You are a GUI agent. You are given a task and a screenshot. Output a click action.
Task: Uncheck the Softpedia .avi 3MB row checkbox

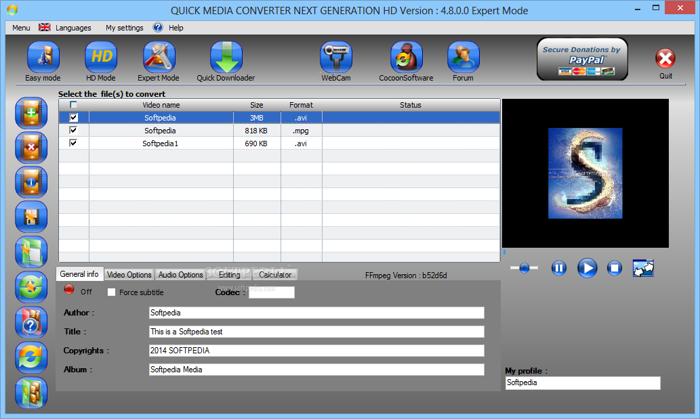point(74,118)
